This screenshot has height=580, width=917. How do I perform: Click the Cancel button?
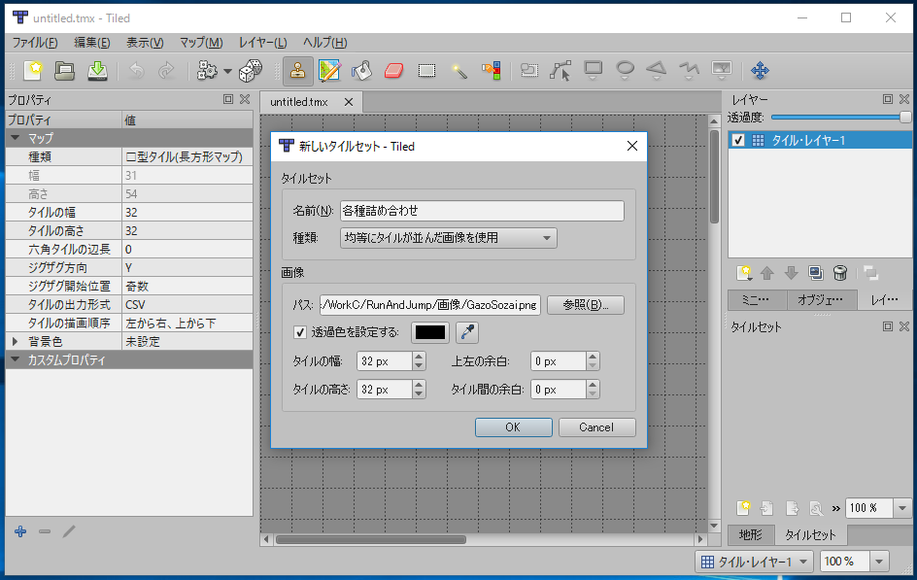click(x=596, y=426)
